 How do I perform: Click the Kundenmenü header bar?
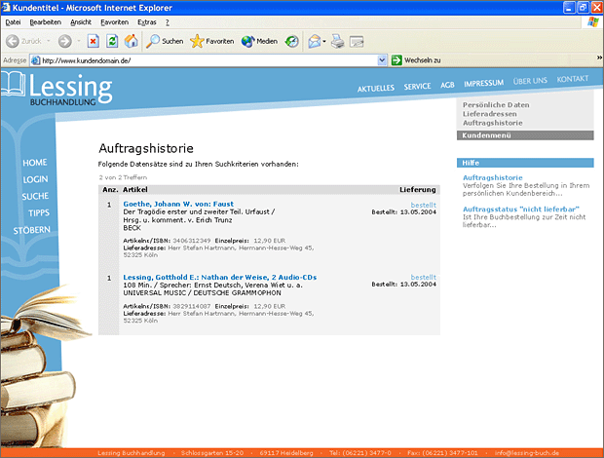[525, 135]
